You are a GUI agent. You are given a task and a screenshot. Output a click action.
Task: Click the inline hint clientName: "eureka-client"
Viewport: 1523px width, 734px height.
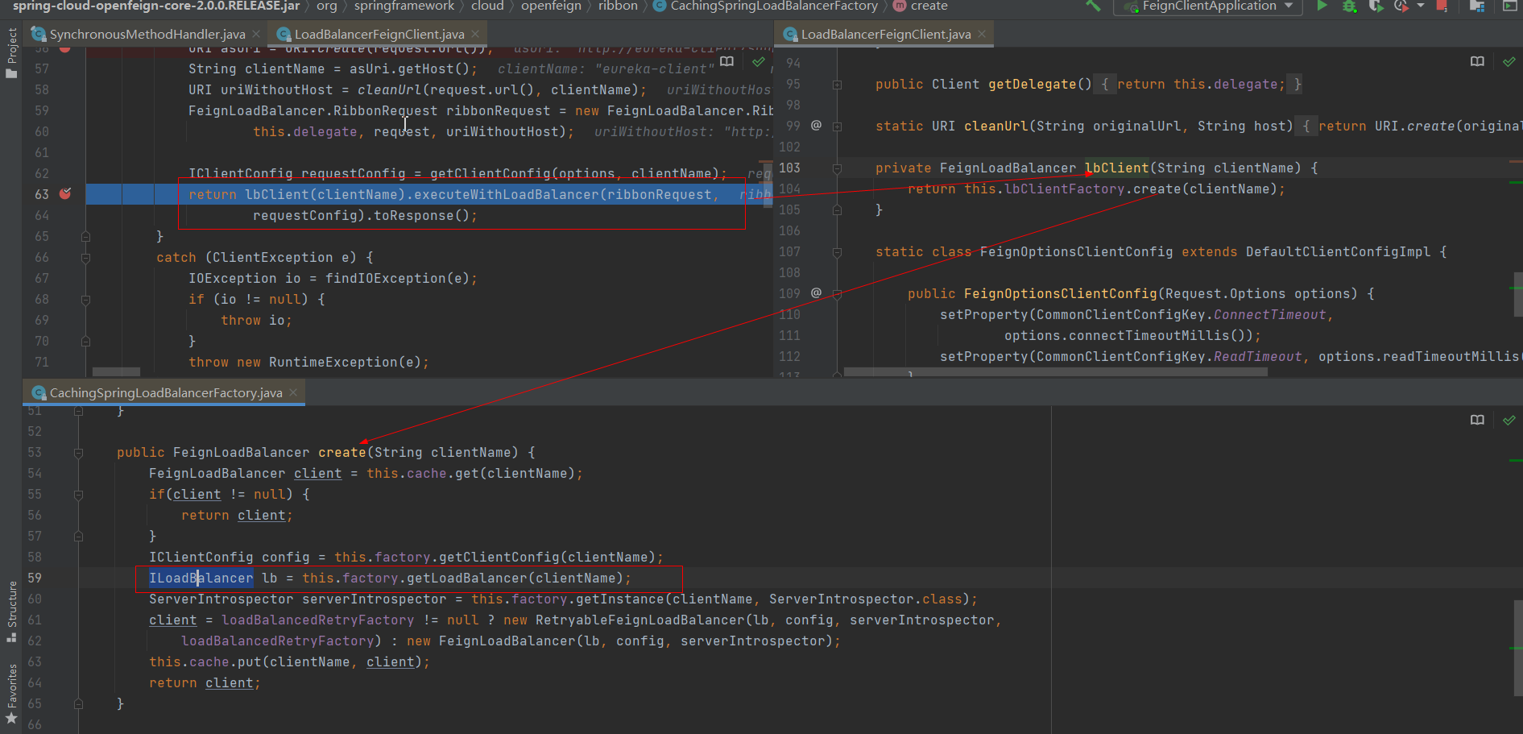(x=606, y=69)
